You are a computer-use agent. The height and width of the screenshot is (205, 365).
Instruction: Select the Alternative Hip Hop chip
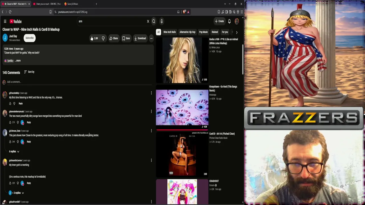point(187,32)
